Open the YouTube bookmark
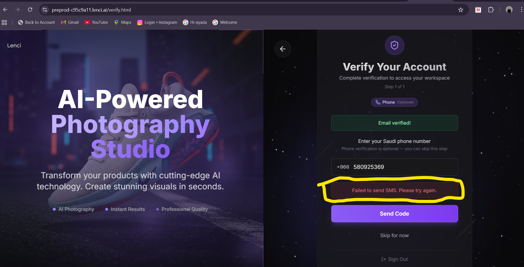 96,22
